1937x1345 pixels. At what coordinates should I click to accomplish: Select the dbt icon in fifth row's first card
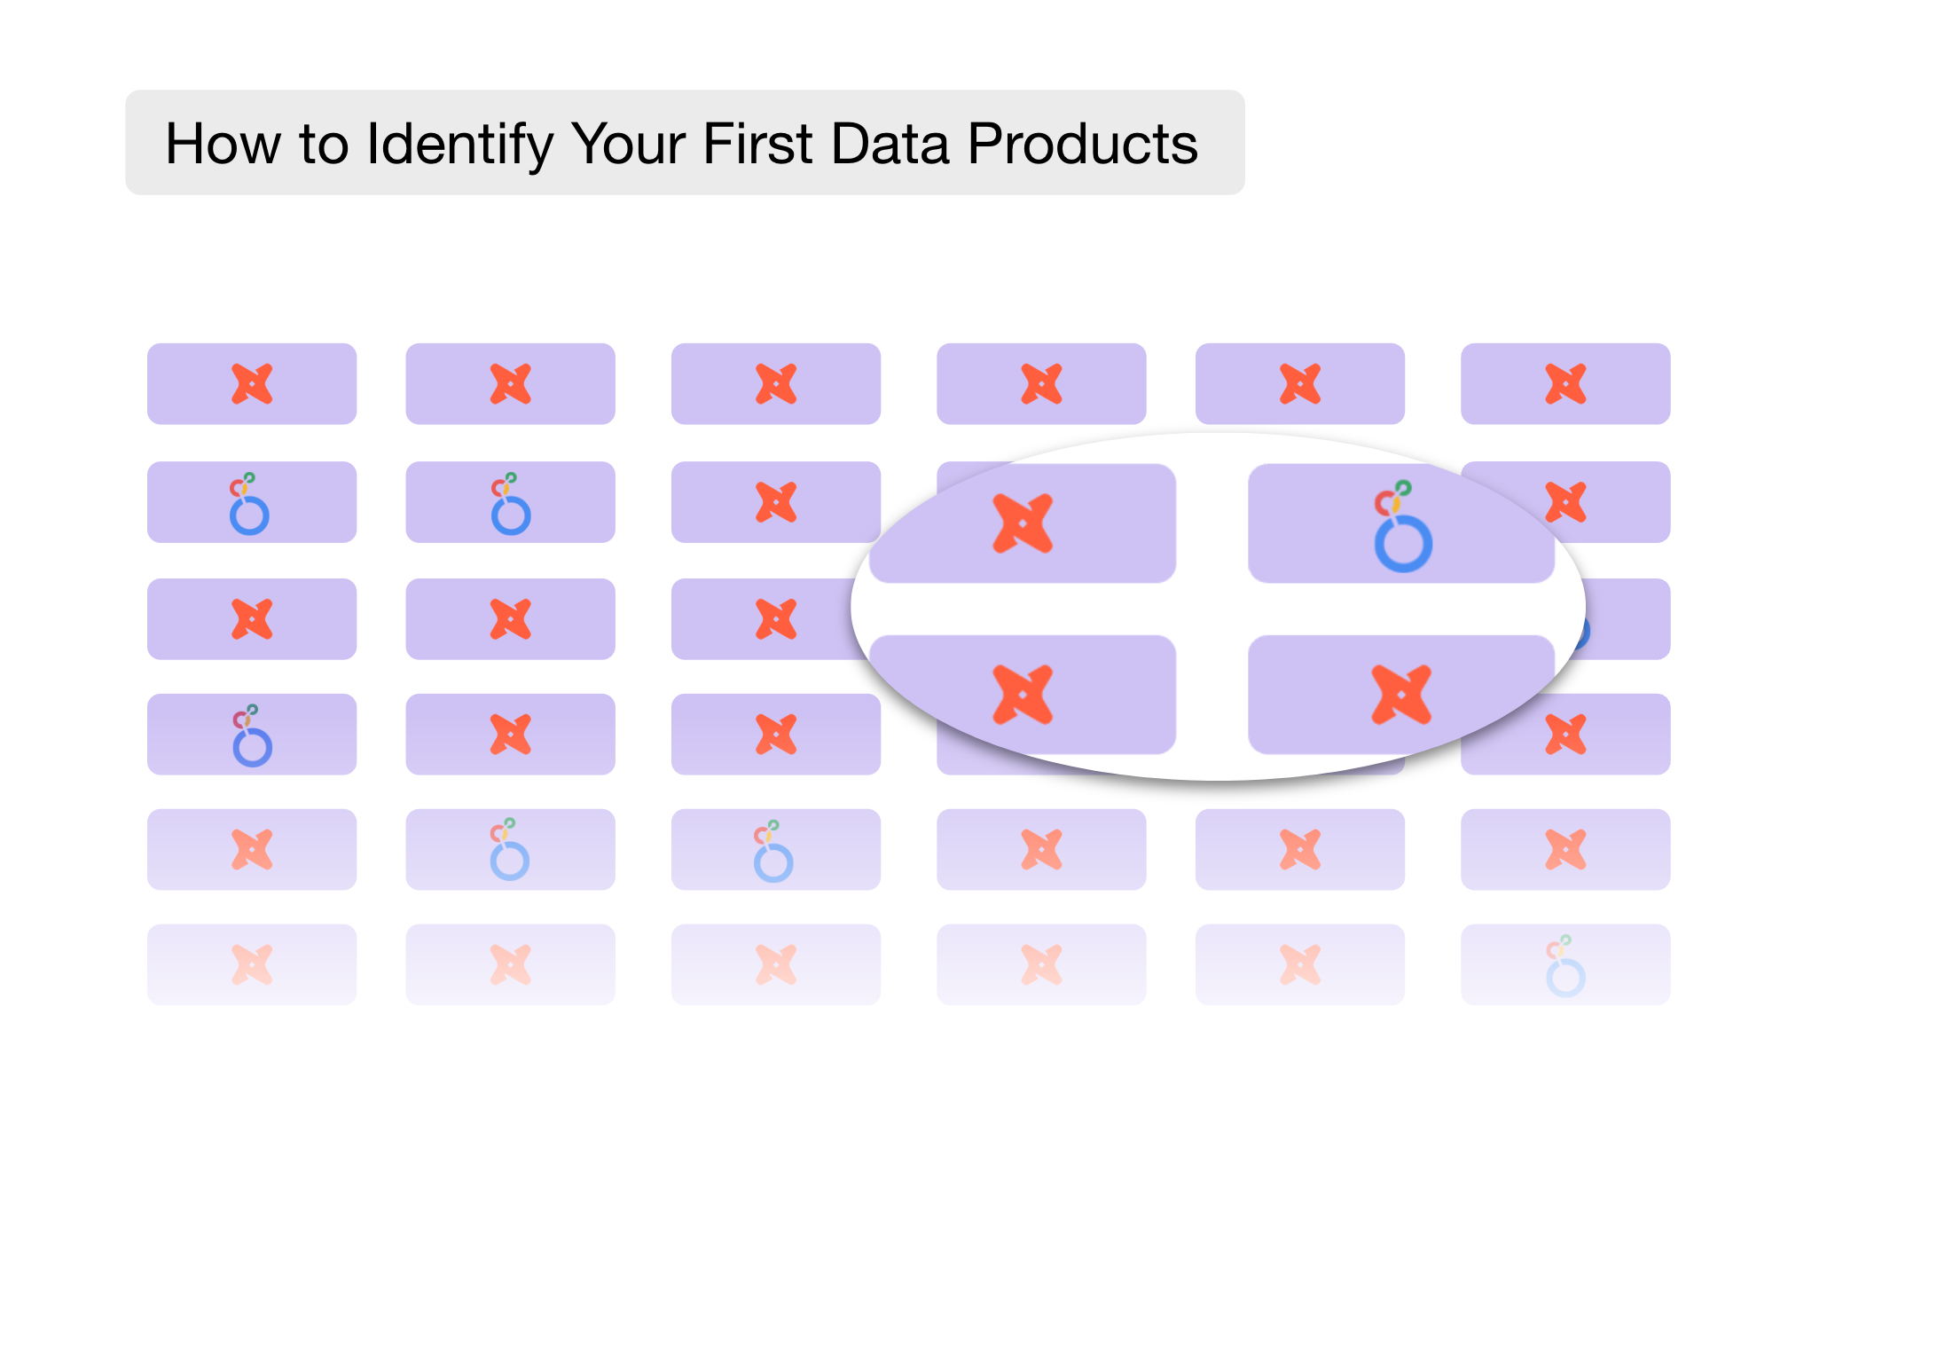pos(252,850)
